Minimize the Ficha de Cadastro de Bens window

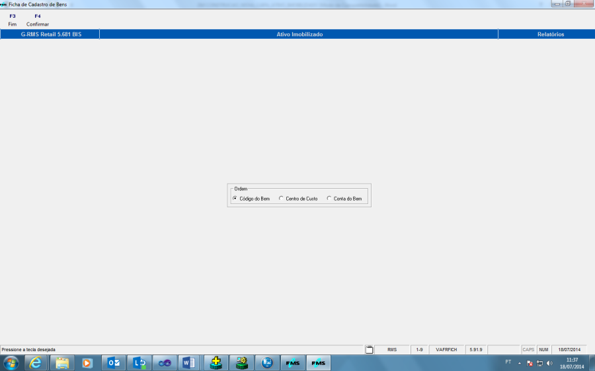coord(557,4)
